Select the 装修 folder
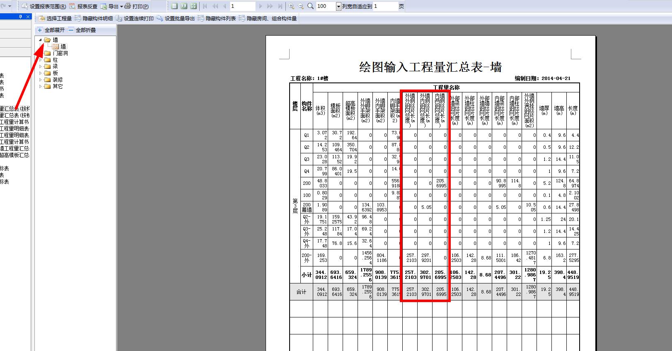 [54, 80]
